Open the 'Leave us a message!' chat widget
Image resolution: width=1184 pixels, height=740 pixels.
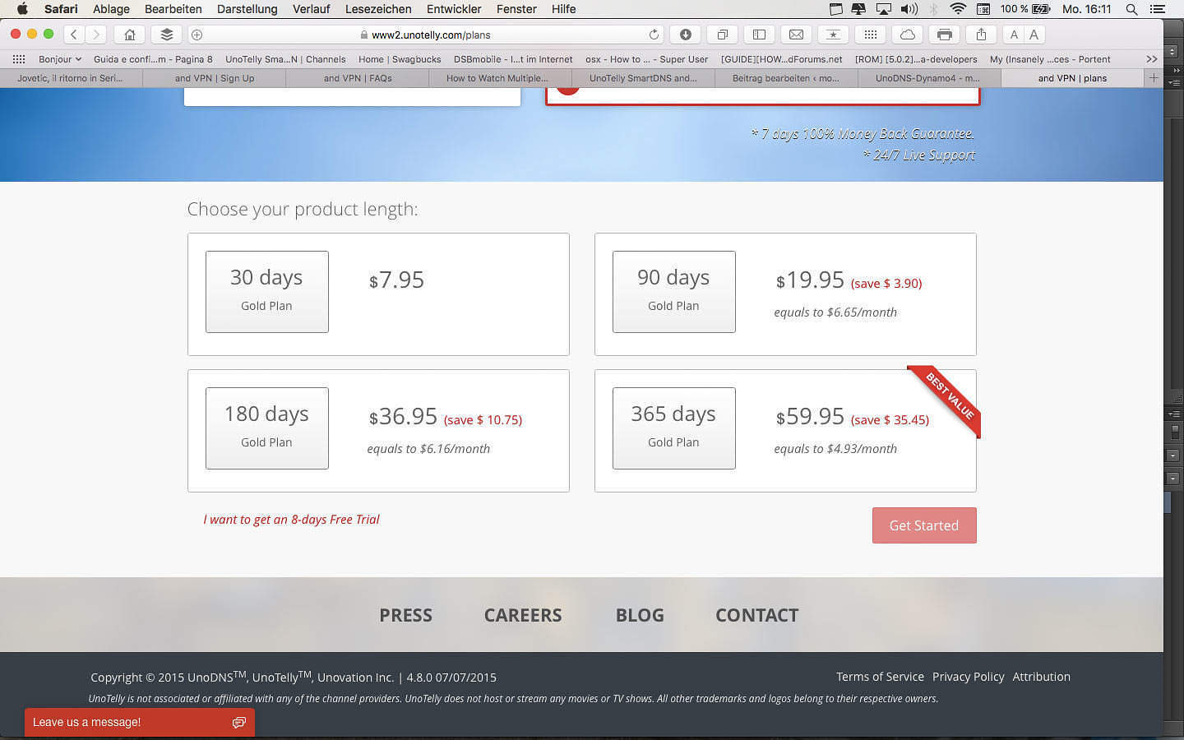pyautogui.click(x=140, y=722)
